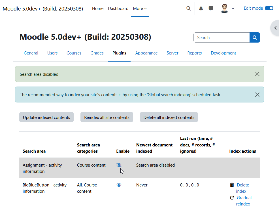Disable BigBlueButton search area via eye icon
Screen dimensions: 279x212
click(119, 185)
